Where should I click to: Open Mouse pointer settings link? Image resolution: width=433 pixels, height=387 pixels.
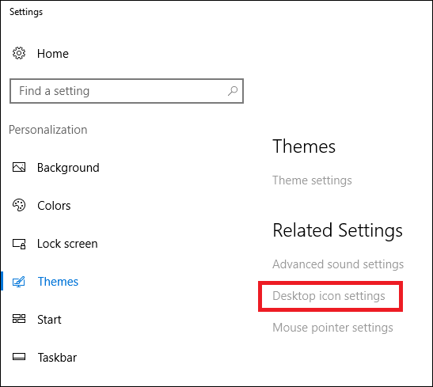(x=332, y=328)
